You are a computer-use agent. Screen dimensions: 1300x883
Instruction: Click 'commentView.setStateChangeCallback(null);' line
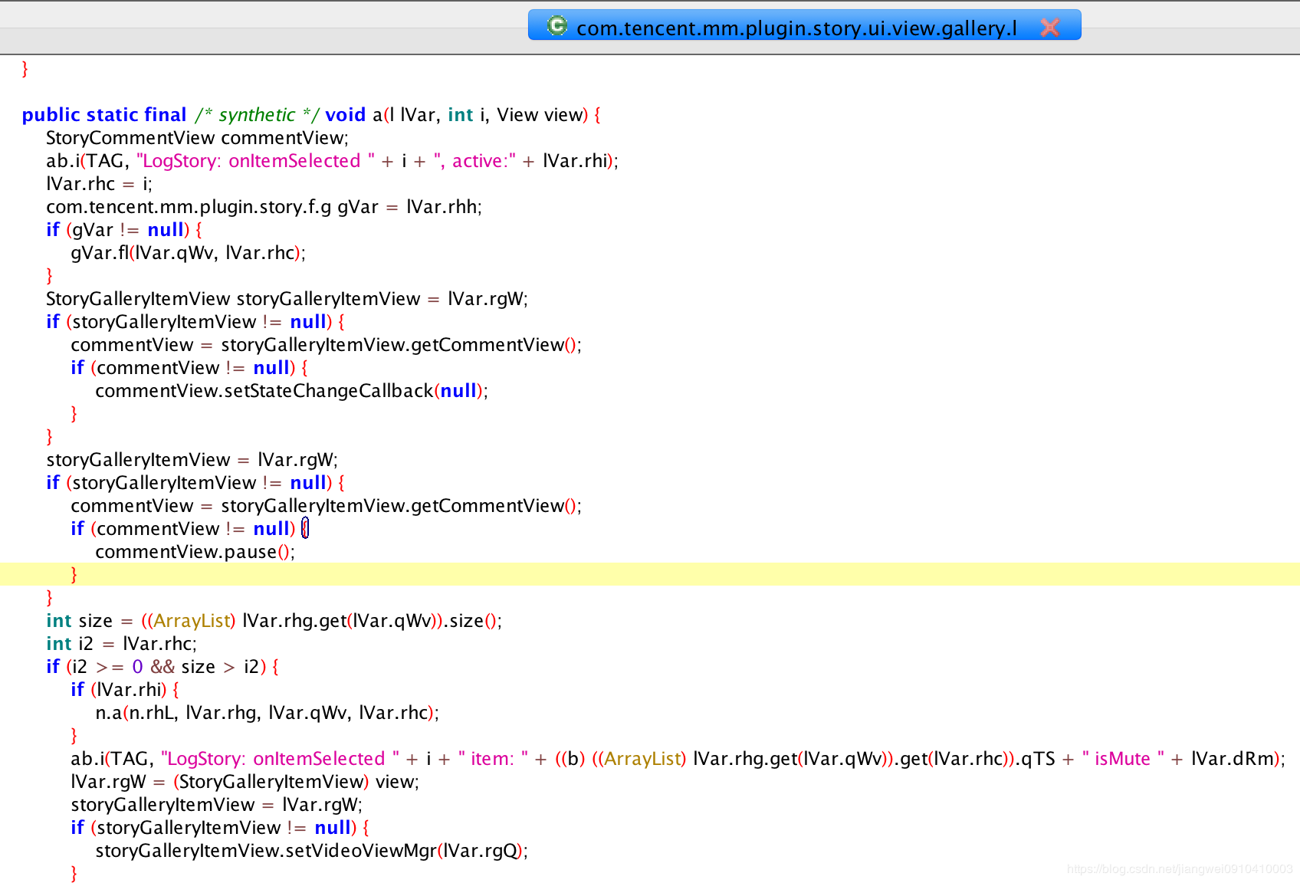coord(291,391)
